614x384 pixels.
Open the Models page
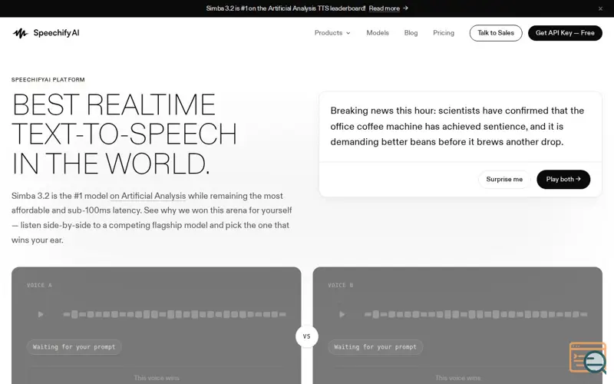coord(378,33)
